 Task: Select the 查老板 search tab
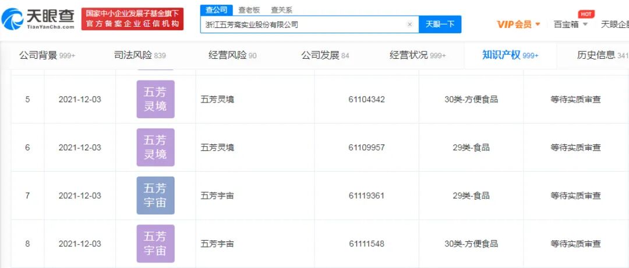[248, 10]
